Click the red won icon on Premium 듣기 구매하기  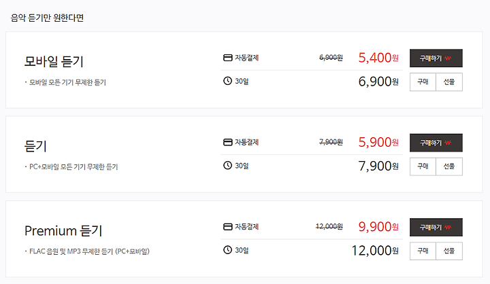[x=448, y=228]
